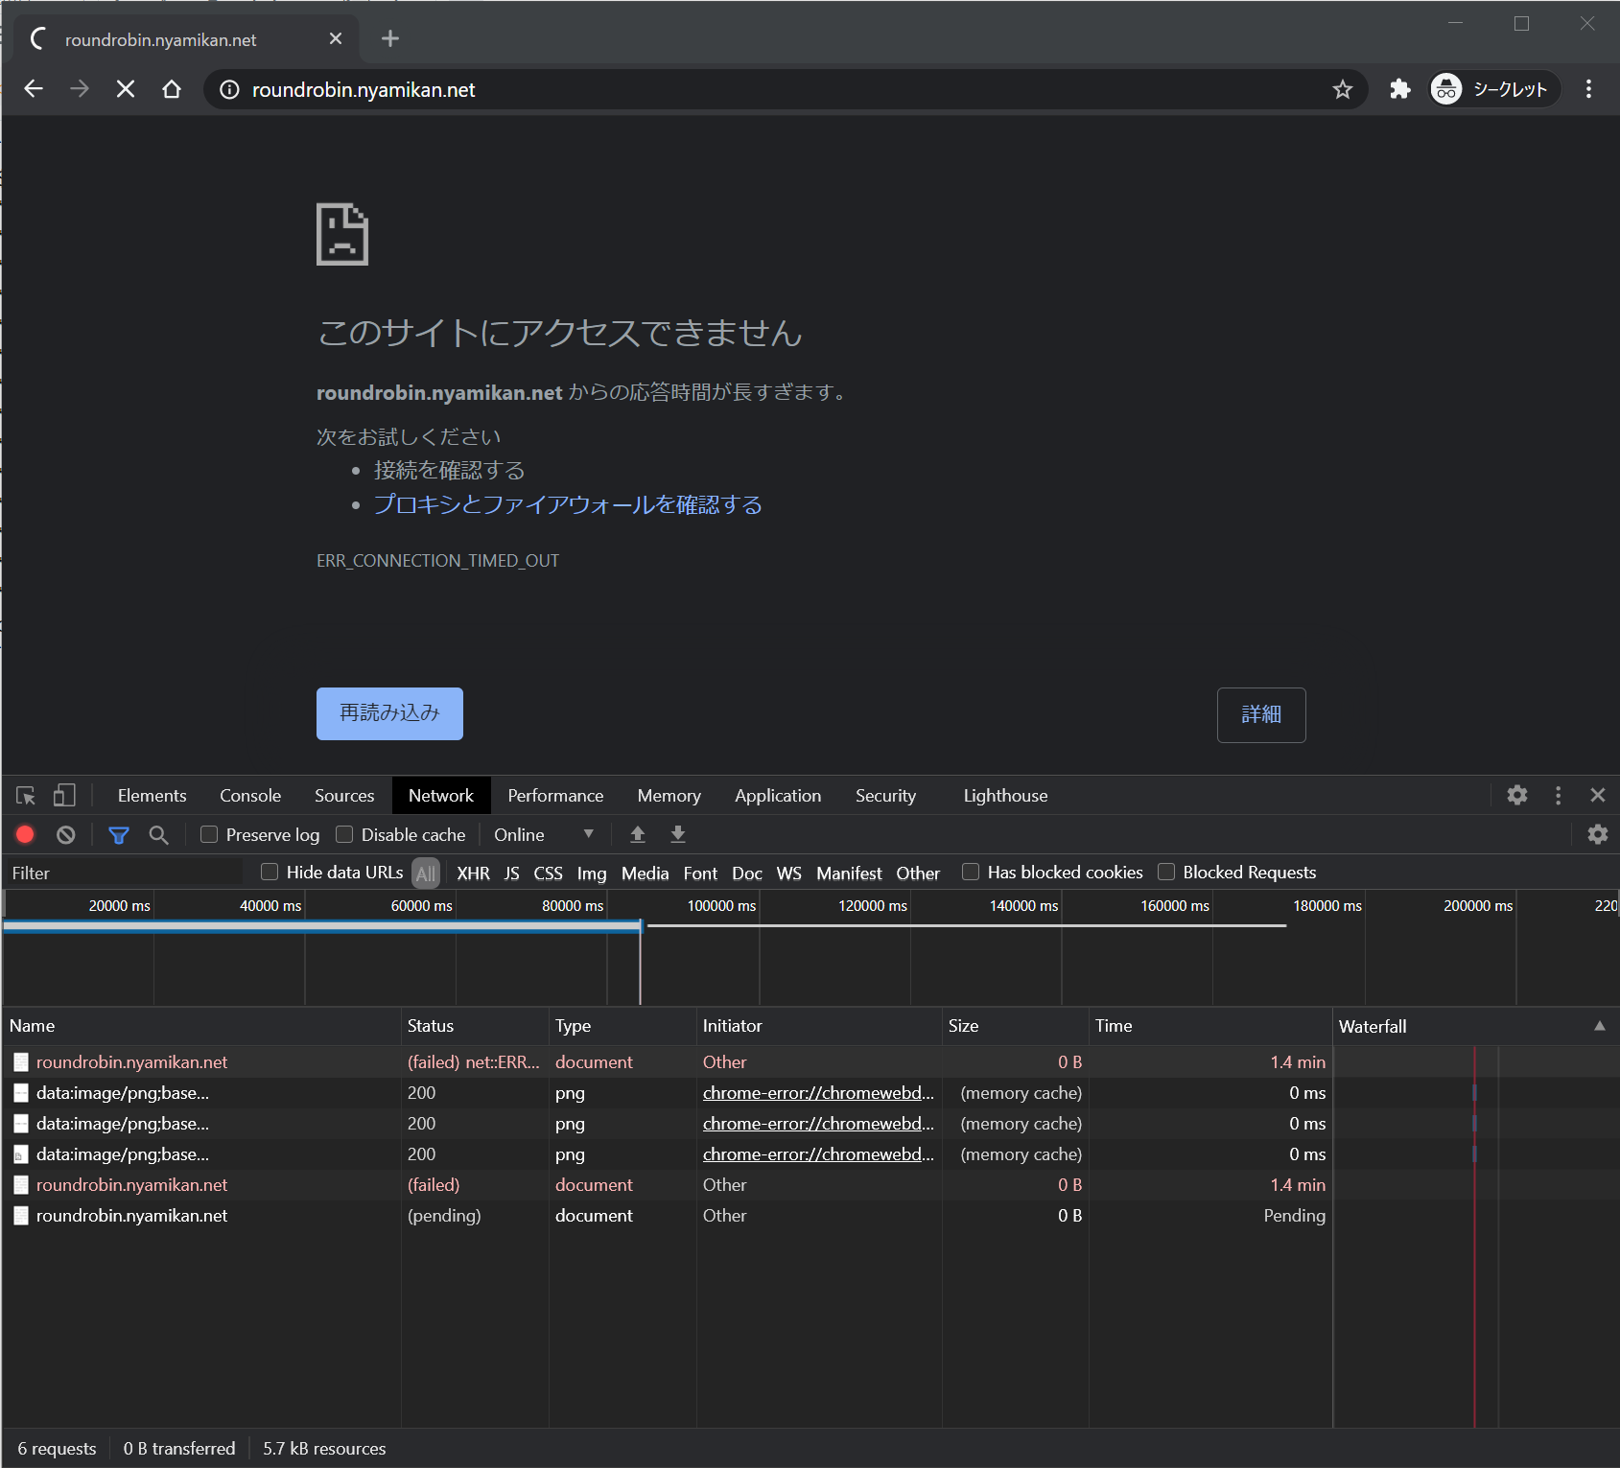Open the home page icon
The width and height of the screenshot is (1620, 1468).
172,89
